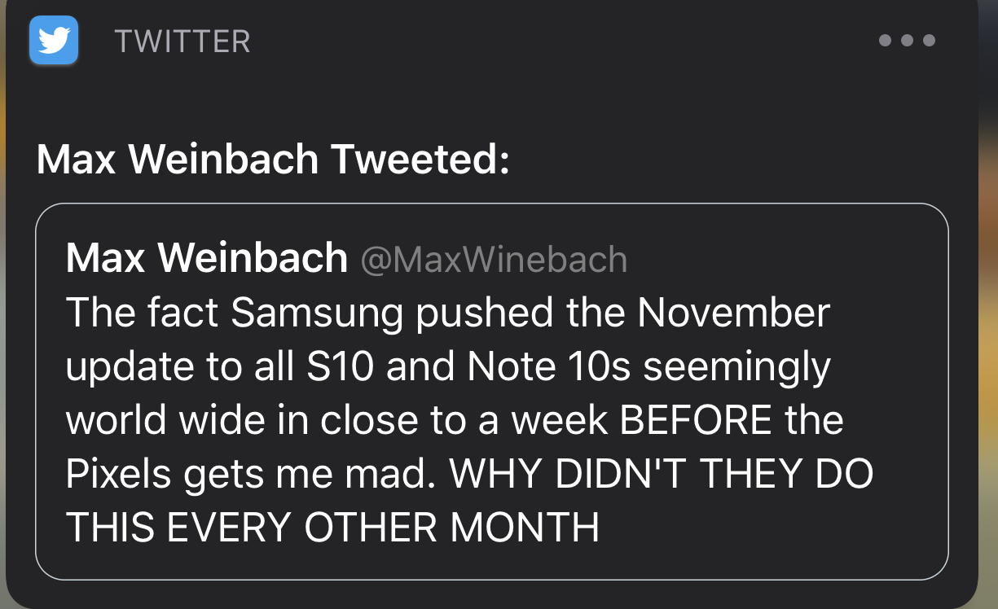Click the last line "THIS EVERY OTHER MONTH"
The image size is (998, 609).
coord(332,528)
